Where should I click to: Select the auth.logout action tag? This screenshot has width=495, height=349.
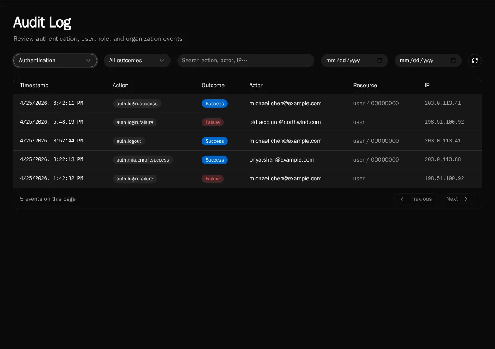(128, 141)
